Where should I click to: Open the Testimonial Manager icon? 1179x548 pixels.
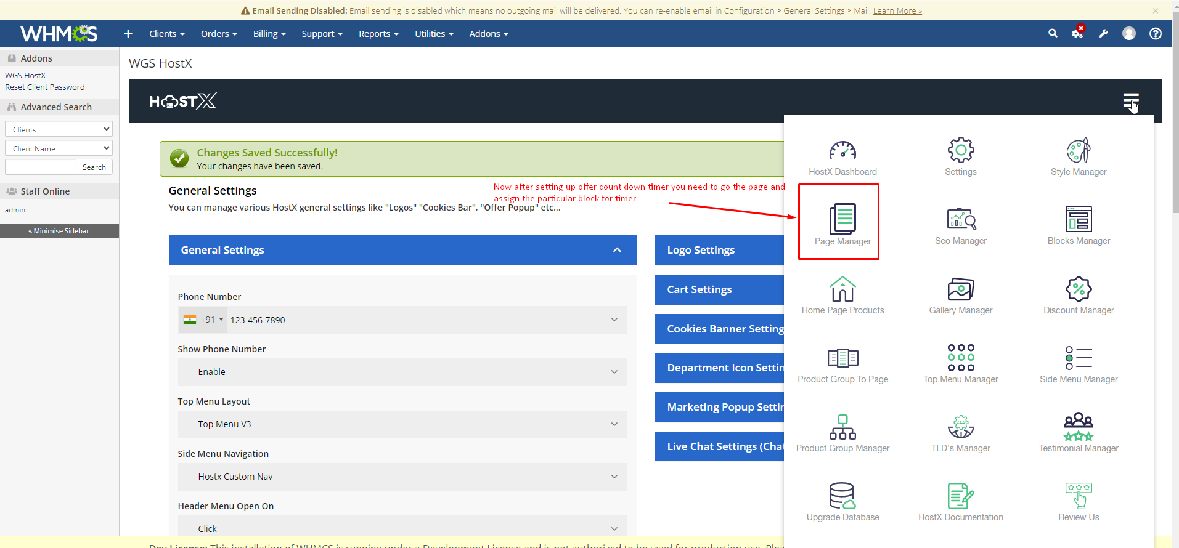click(x=1078, y=427)
